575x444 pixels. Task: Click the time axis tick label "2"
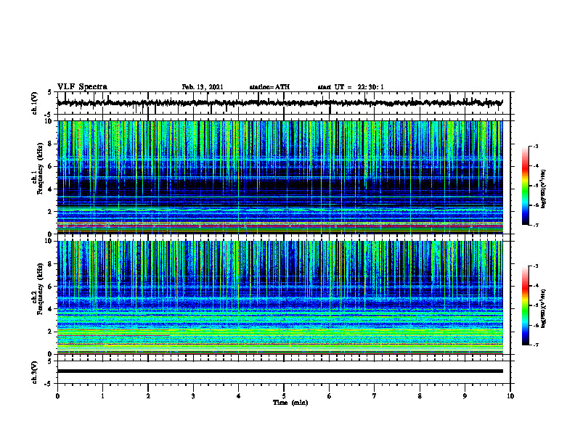pos(148,396)
